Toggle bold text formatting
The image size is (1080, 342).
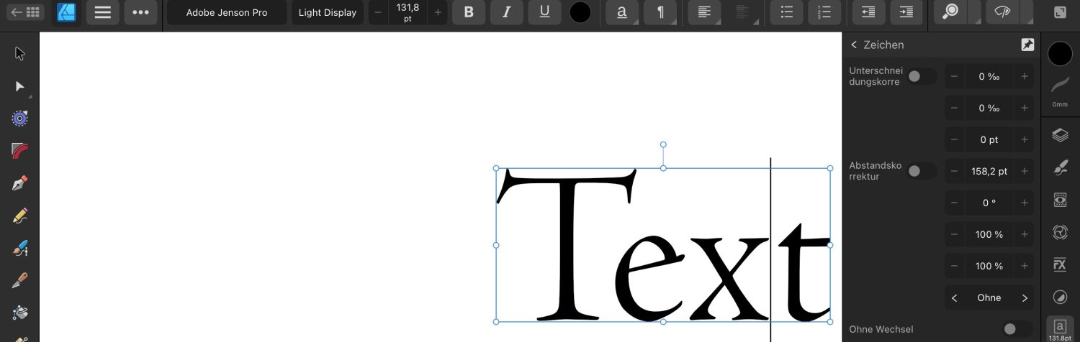point(469,12)
